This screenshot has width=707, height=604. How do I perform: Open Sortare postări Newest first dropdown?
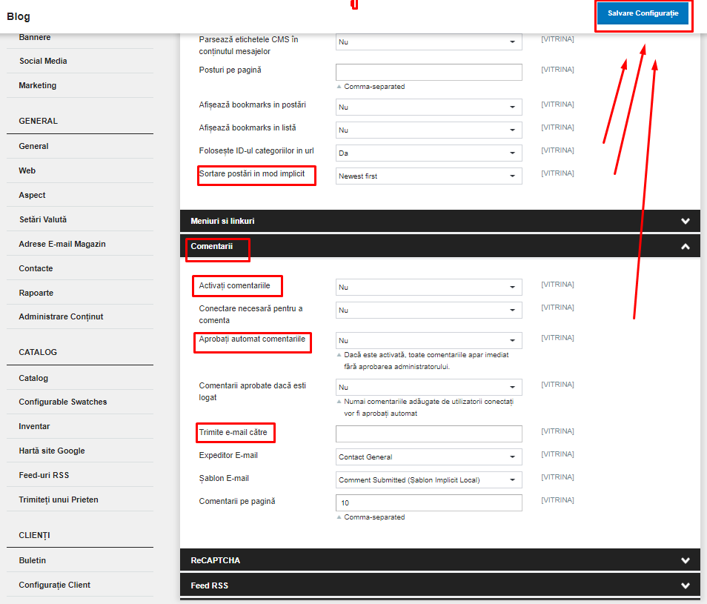point(429,176)
